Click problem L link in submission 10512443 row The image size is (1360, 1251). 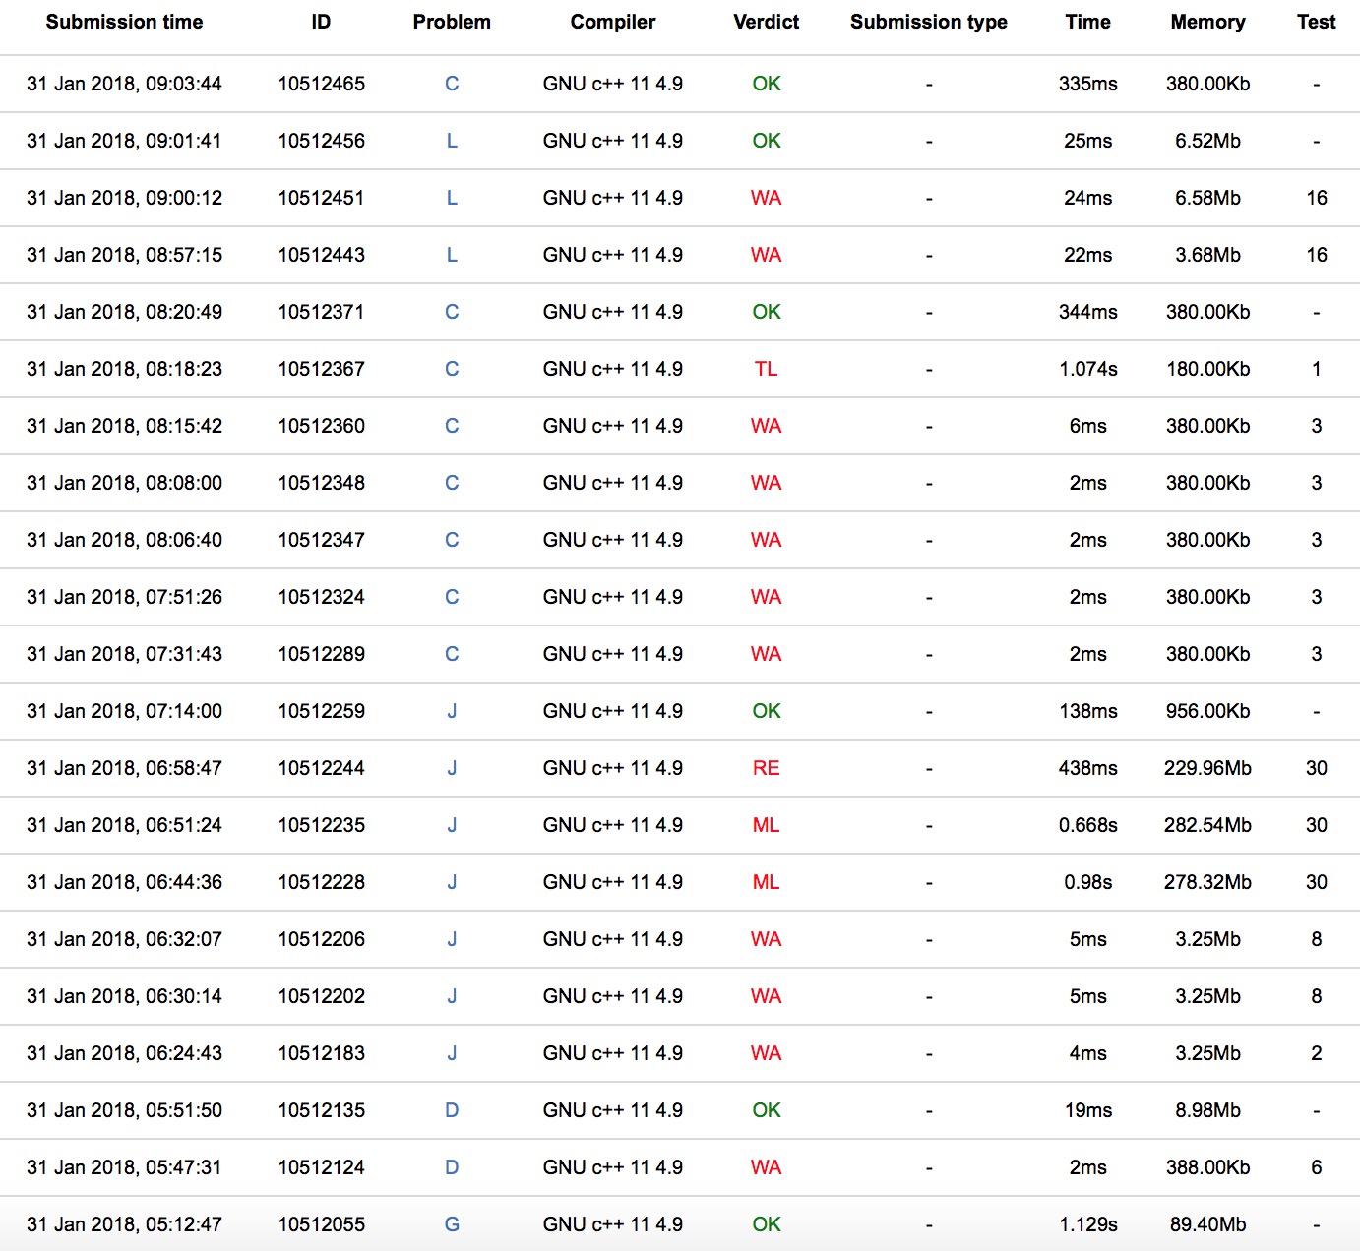point(452,255)
